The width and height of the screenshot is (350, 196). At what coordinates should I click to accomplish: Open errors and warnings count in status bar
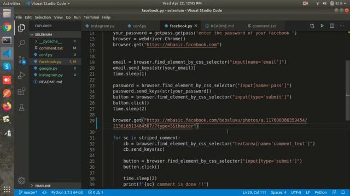tap(96, 192)
